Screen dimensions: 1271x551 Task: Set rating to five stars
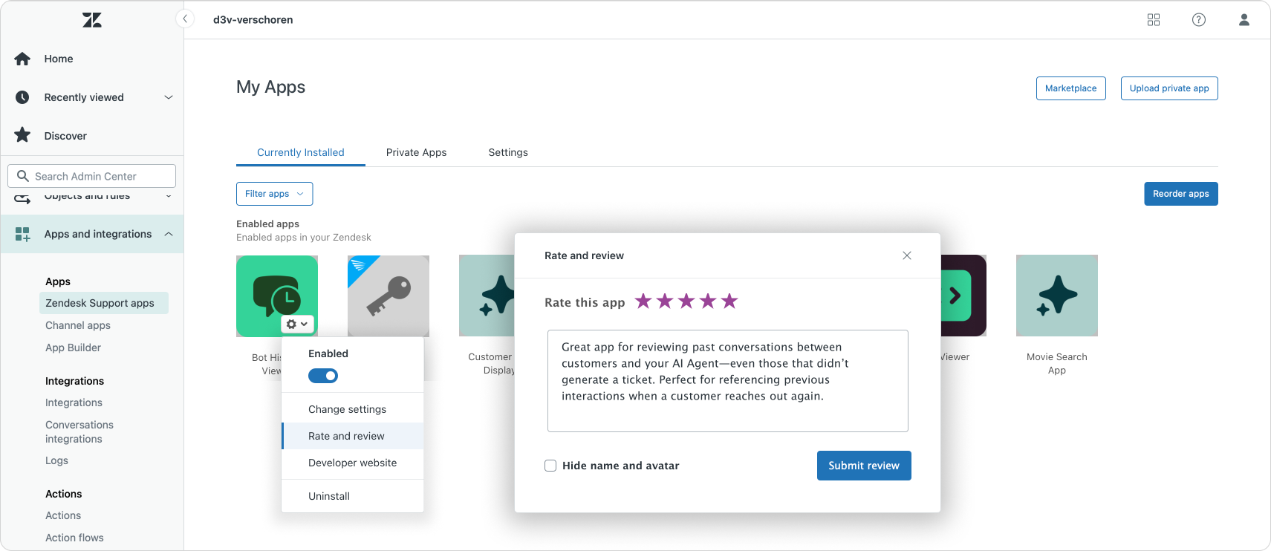[729, 301]
